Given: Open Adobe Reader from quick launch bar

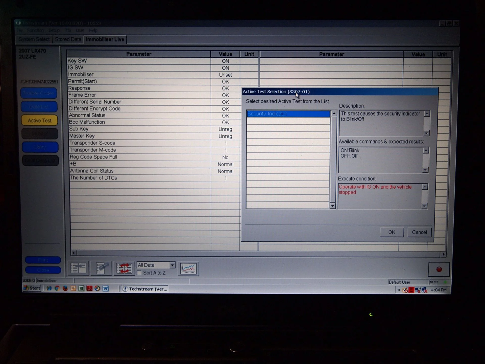Looking at the screenshot, I should point(89,288).
